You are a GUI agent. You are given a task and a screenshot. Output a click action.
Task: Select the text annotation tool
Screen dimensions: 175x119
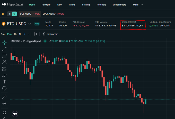(4, 82)
